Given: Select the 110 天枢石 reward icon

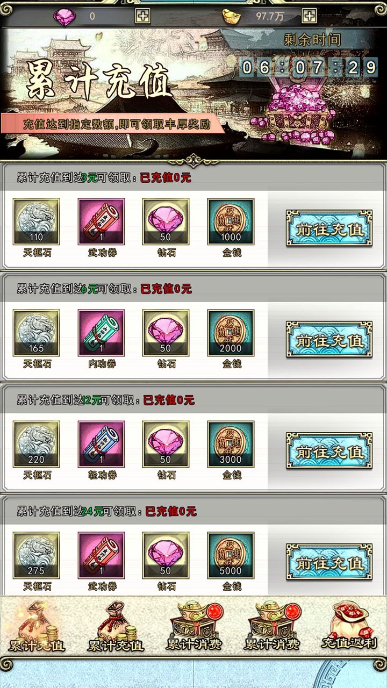Looking at the screenshot, I should point(37,222).
